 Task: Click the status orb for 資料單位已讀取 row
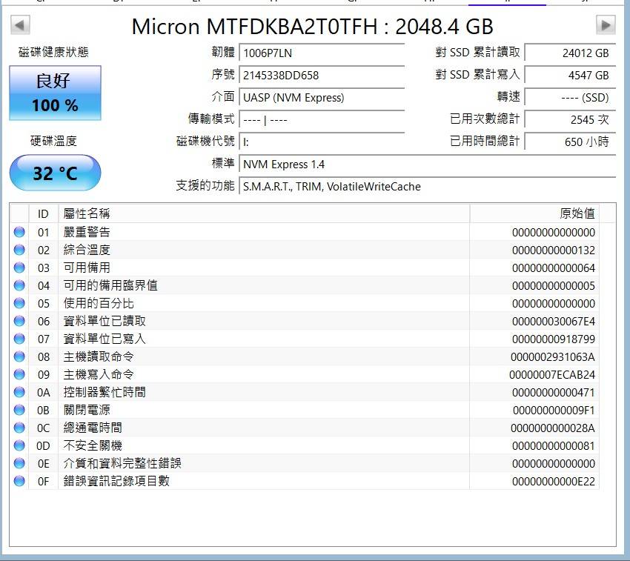[19, 321]
